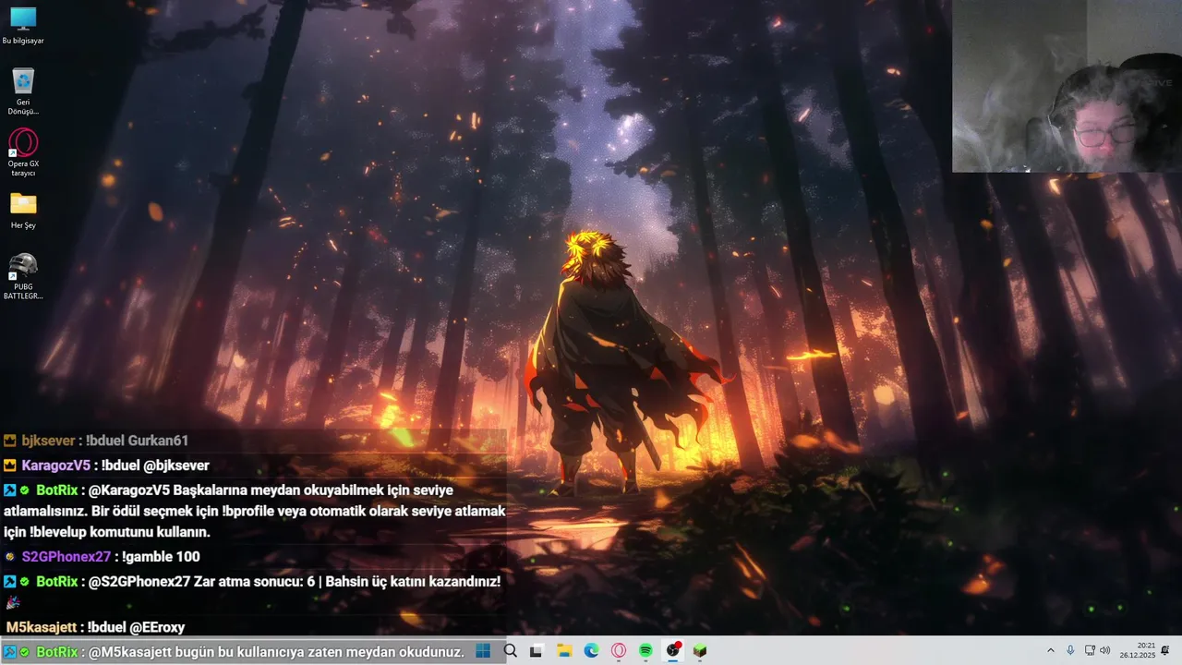Click BotRix name in the 'zaten meydan okudunuz' message
Viewport: 1182px width, 665px height.
[x=57, y=652]
